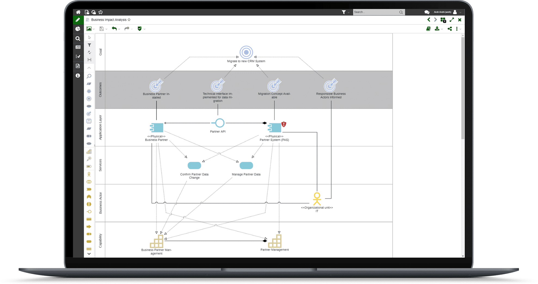Click the Partner API element in the diagram

pyautogui.click(x=219, y=123)
